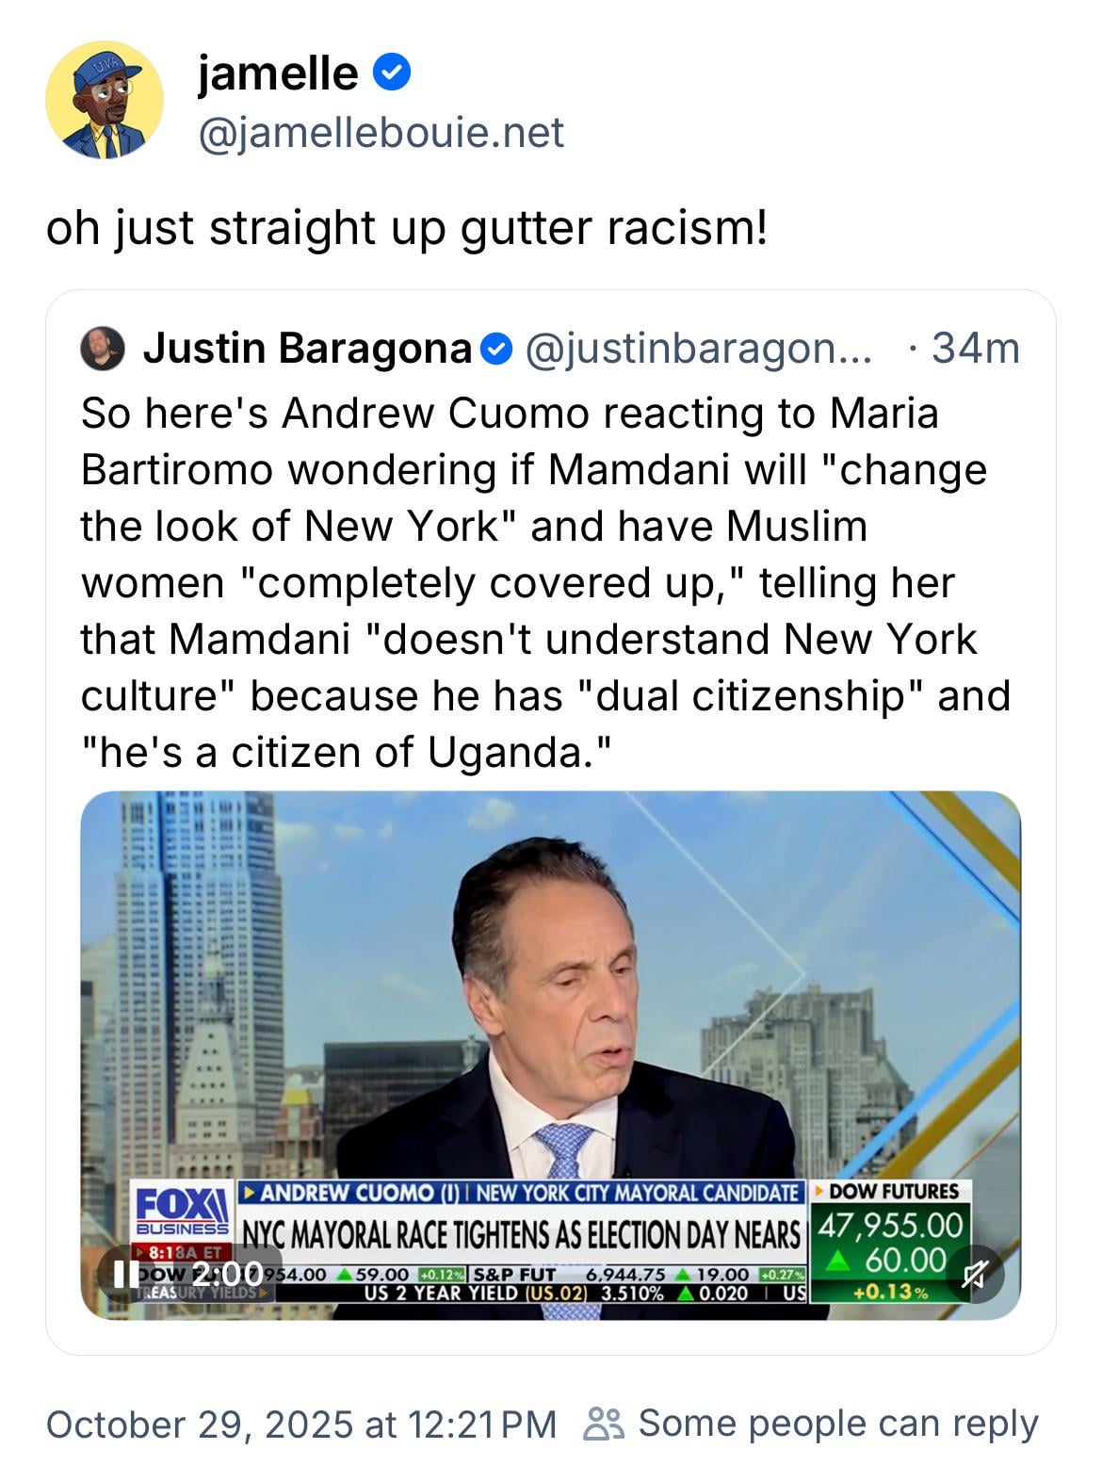Click the verified checkmark next to Justin Baragona
This screenshot has width=1102, height=1465.
496,350
